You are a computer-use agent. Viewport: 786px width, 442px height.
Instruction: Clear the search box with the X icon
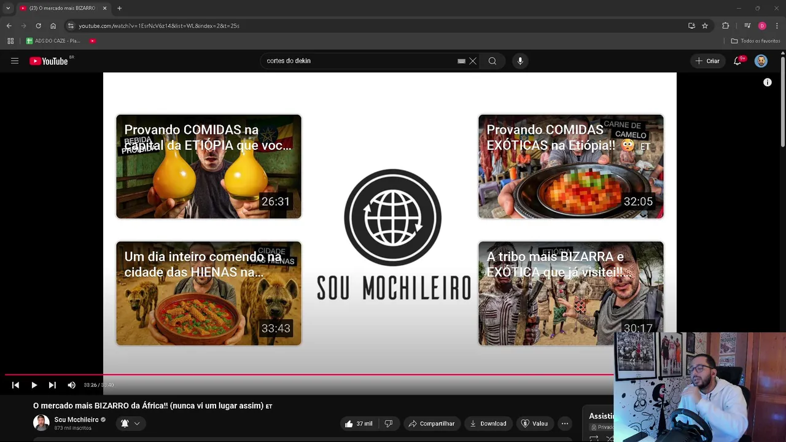tap(473, 61)
